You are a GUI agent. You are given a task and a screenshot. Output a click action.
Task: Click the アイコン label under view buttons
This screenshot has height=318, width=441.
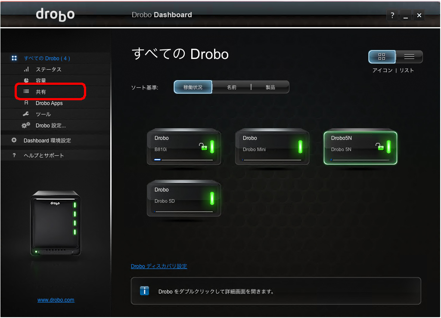(x=382, y=70)
